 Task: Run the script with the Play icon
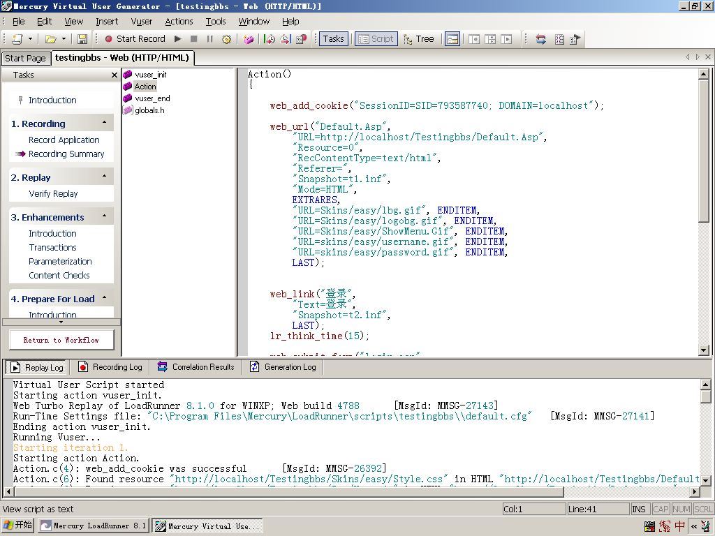tap(178, 39)
